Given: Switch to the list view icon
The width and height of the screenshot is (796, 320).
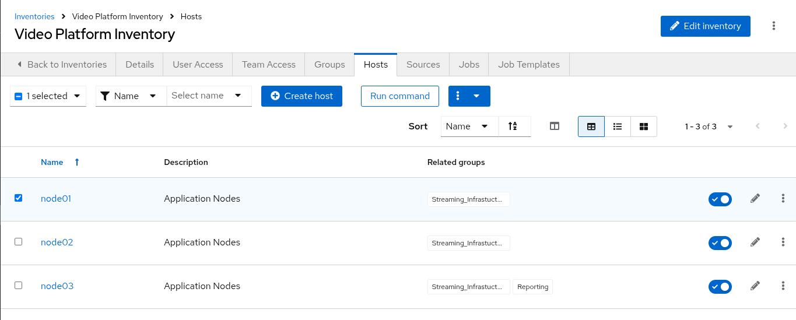Looking at the screenshot, I should click(618, 126).
